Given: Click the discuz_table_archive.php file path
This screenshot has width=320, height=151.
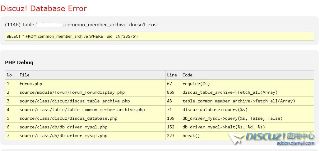Looking at the screenshot, I should (x=75, y=101).
